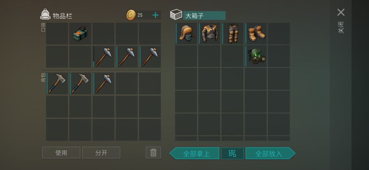369x170 pixels.
Task: Select the nearly worn-out pickaxe in pocket
Action: point(103,57)
